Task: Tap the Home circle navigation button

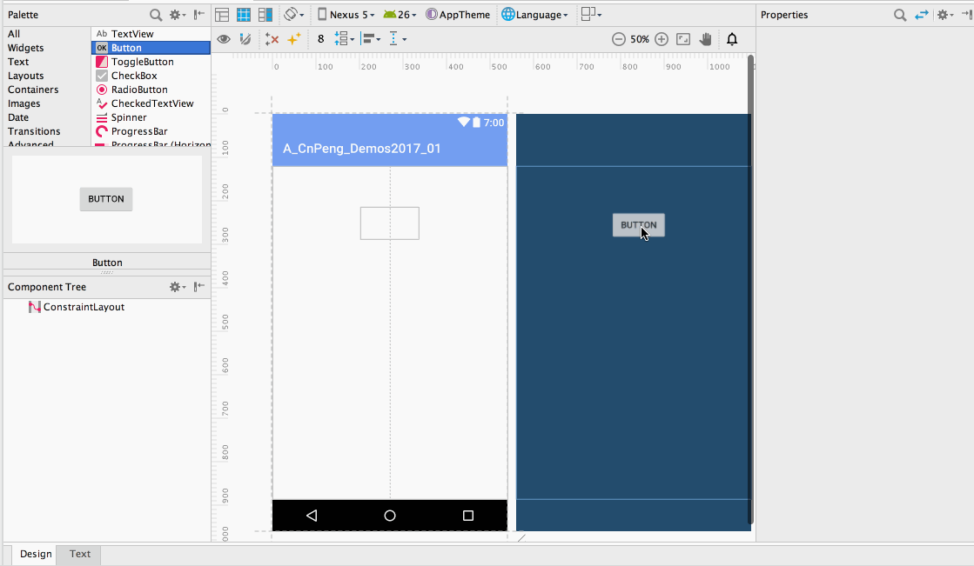Action: coord(390,516)
